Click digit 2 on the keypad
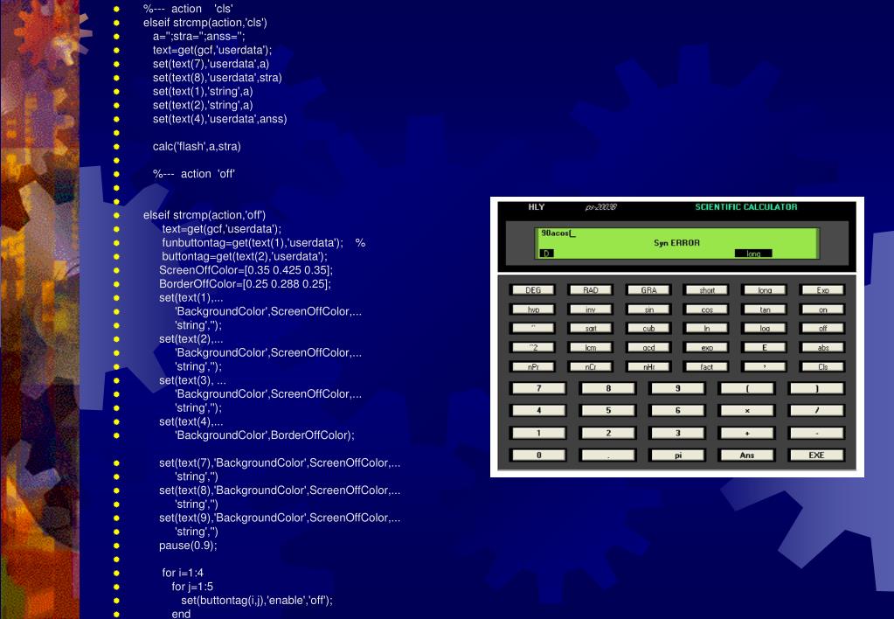Image resolution: width=894 pixels, height=619 pixels. [607, 433]
